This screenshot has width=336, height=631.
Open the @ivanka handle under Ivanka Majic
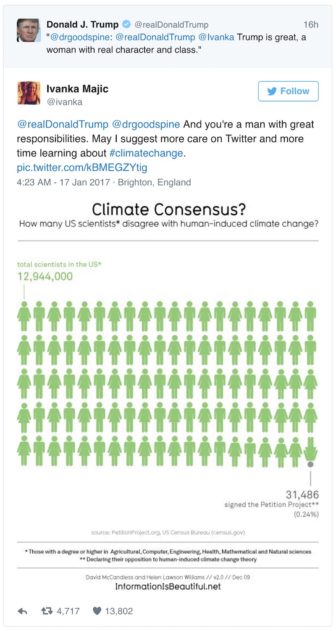64,102
